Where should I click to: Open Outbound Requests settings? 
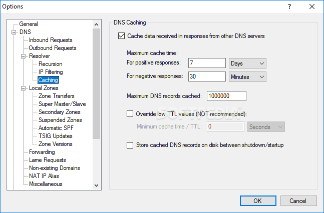[x=53, y=48]
